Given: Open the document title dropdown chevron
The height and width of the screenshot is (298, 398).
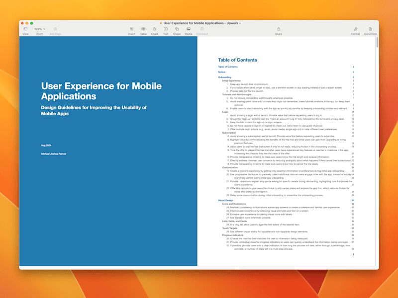Looking at the screenshot, I should (240, 23).
